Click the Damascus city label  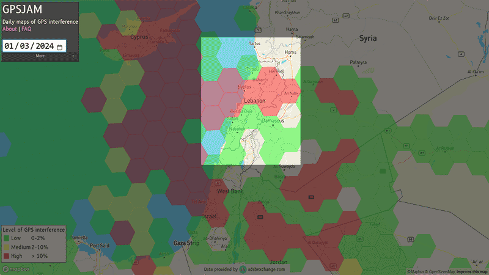(x=273, y=121)
